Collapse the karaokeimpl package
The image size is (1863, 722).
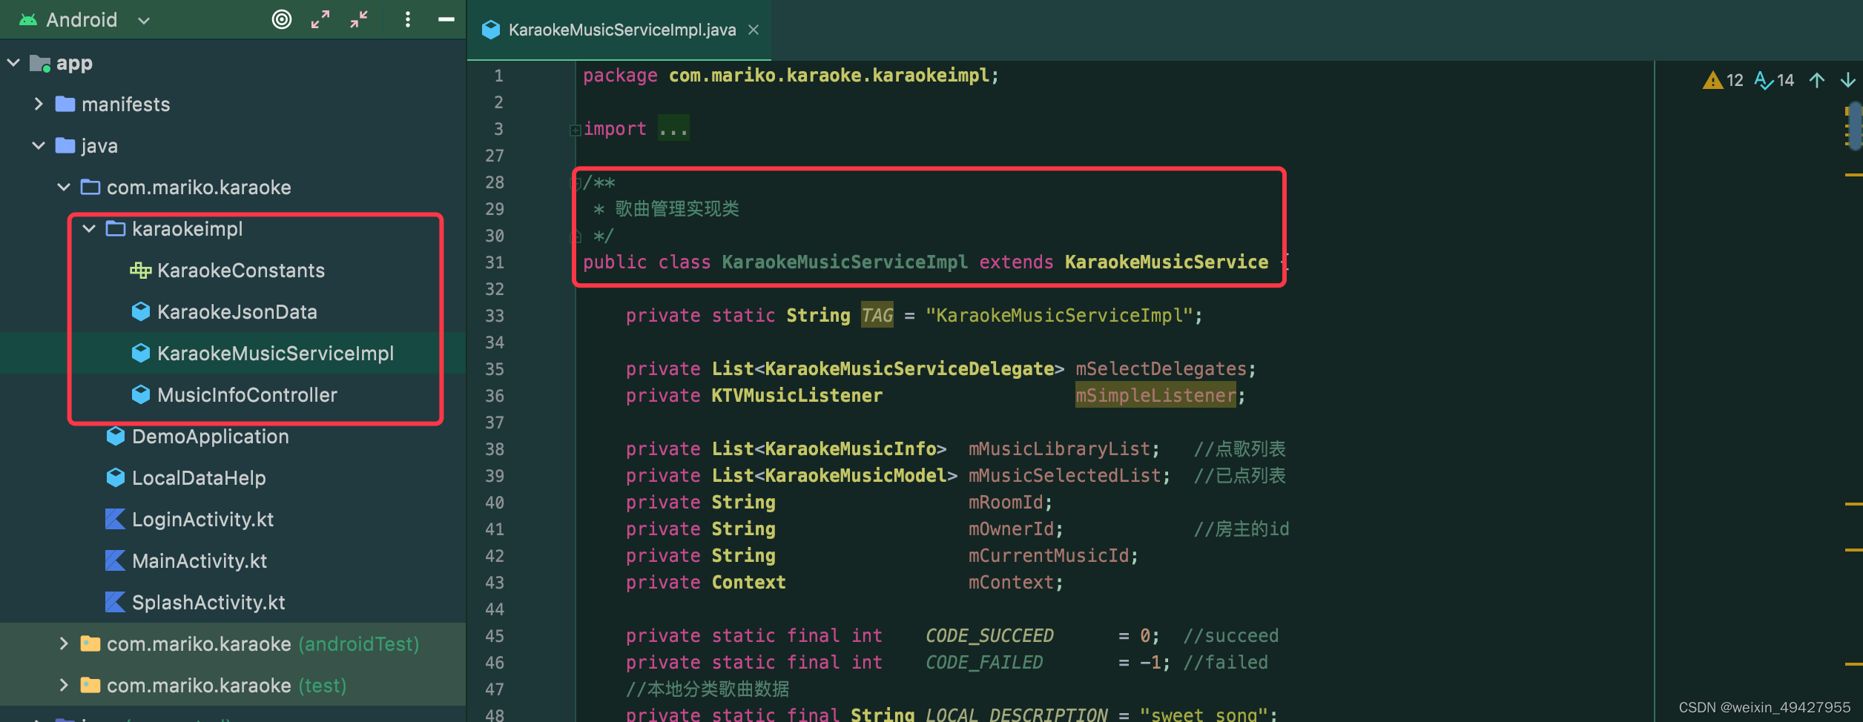89,229
